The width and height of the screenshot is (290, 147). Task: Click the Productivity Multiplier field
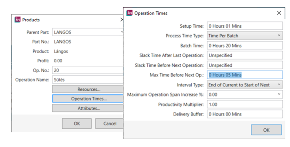(245, 104)
